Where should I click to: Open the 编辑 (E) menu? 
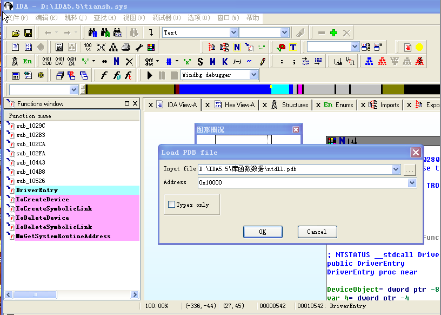46,18
